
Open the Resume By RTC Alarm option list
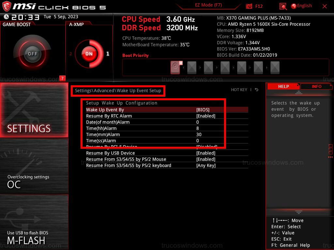[x=207, y=116]
